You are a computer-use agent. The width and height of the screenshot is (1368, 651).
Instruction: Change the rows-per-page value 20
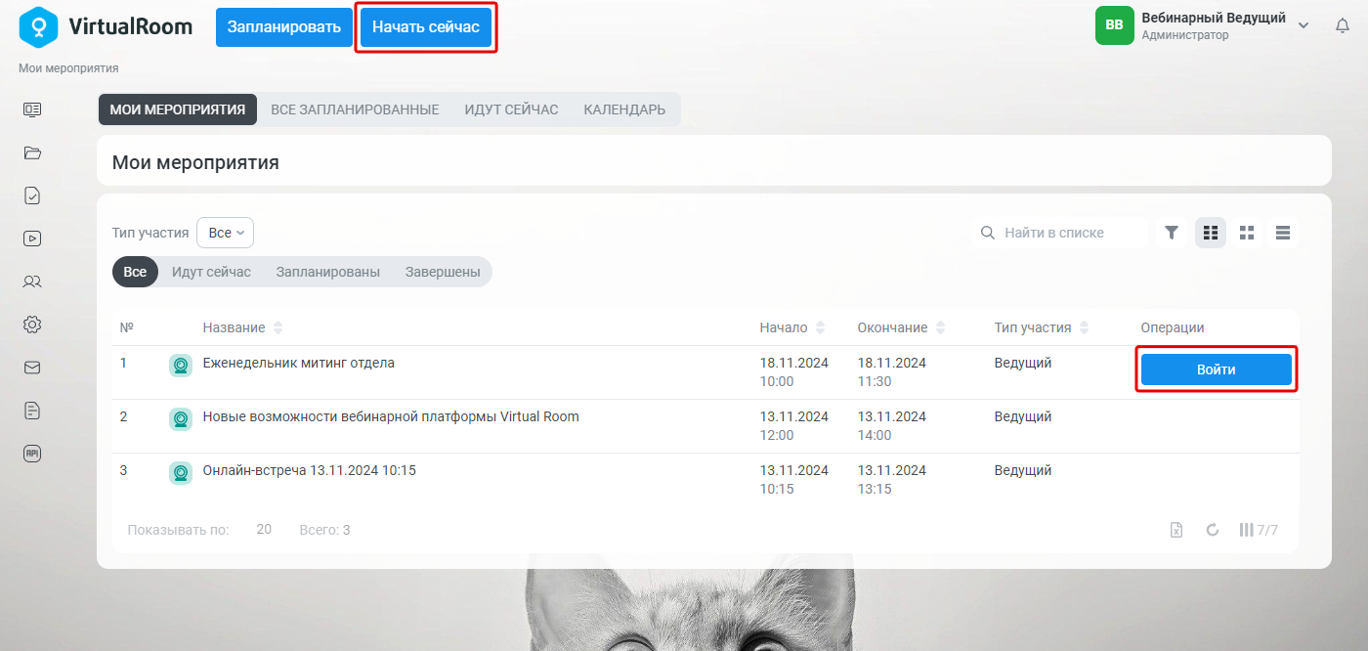pyautogui.click(x=264, y=530)
